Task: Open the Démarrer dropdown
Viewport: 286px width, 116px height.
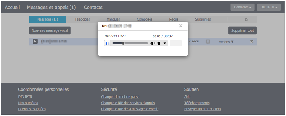Action: click(242, 7)
